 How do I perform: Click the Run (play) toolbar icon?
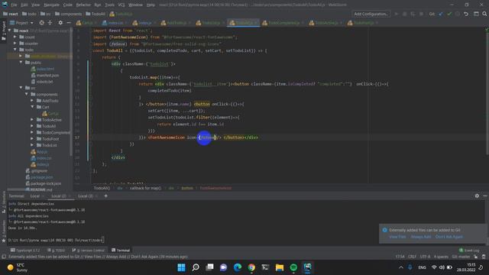click(397, 14)
